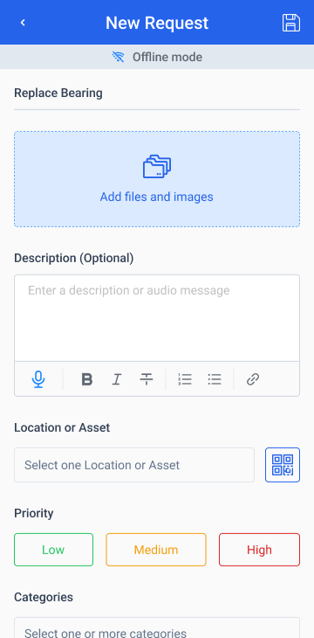Save the request with floppy disk icon
This screenshot has height=638, width=314.
coord(291,23)
